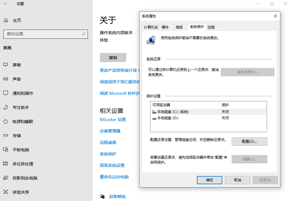Open 平板电脑 settings page

coord(21,150)
